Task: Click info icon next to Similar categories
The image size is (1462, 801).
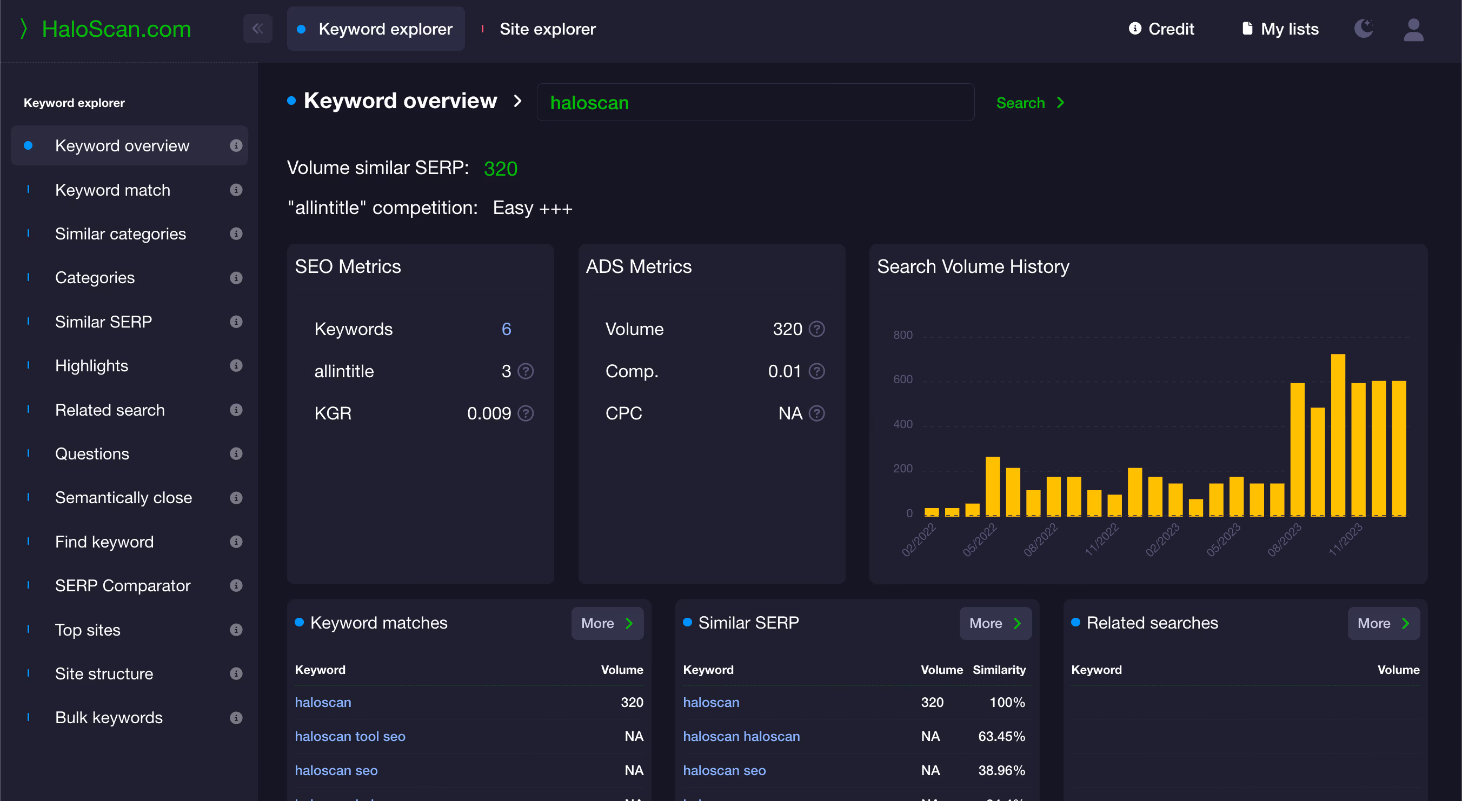Action: click(236, 233)
